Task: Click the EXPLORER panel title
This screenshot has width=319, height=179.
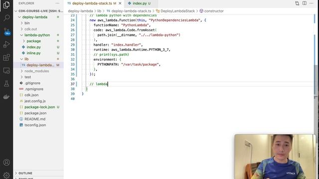Action: (26, 3)
